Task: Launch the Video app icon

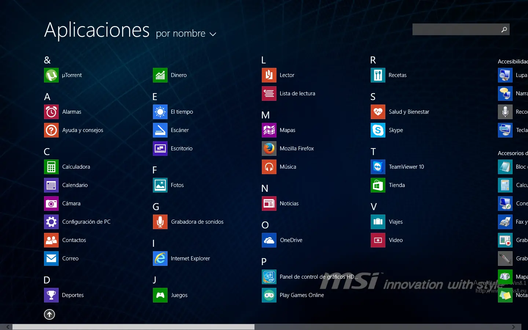Action: [378, 240]
